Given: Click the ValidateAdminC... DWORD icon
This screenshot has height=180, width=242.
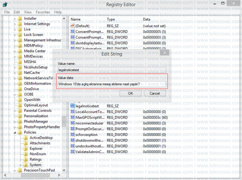Looking at the screenshot, I should [x=72, y=152].
